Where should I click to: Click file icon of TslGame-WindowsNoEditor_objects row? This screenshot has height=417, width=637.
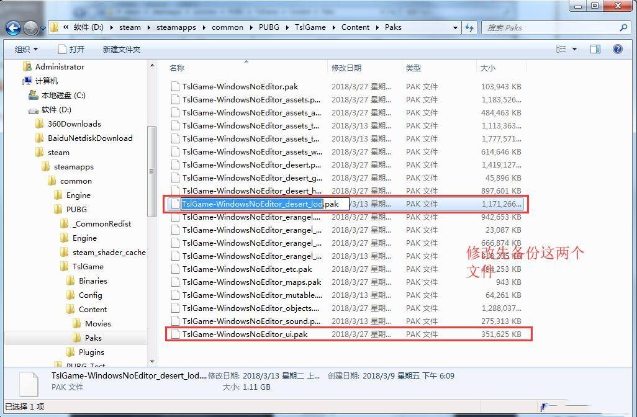click(175, 308)
